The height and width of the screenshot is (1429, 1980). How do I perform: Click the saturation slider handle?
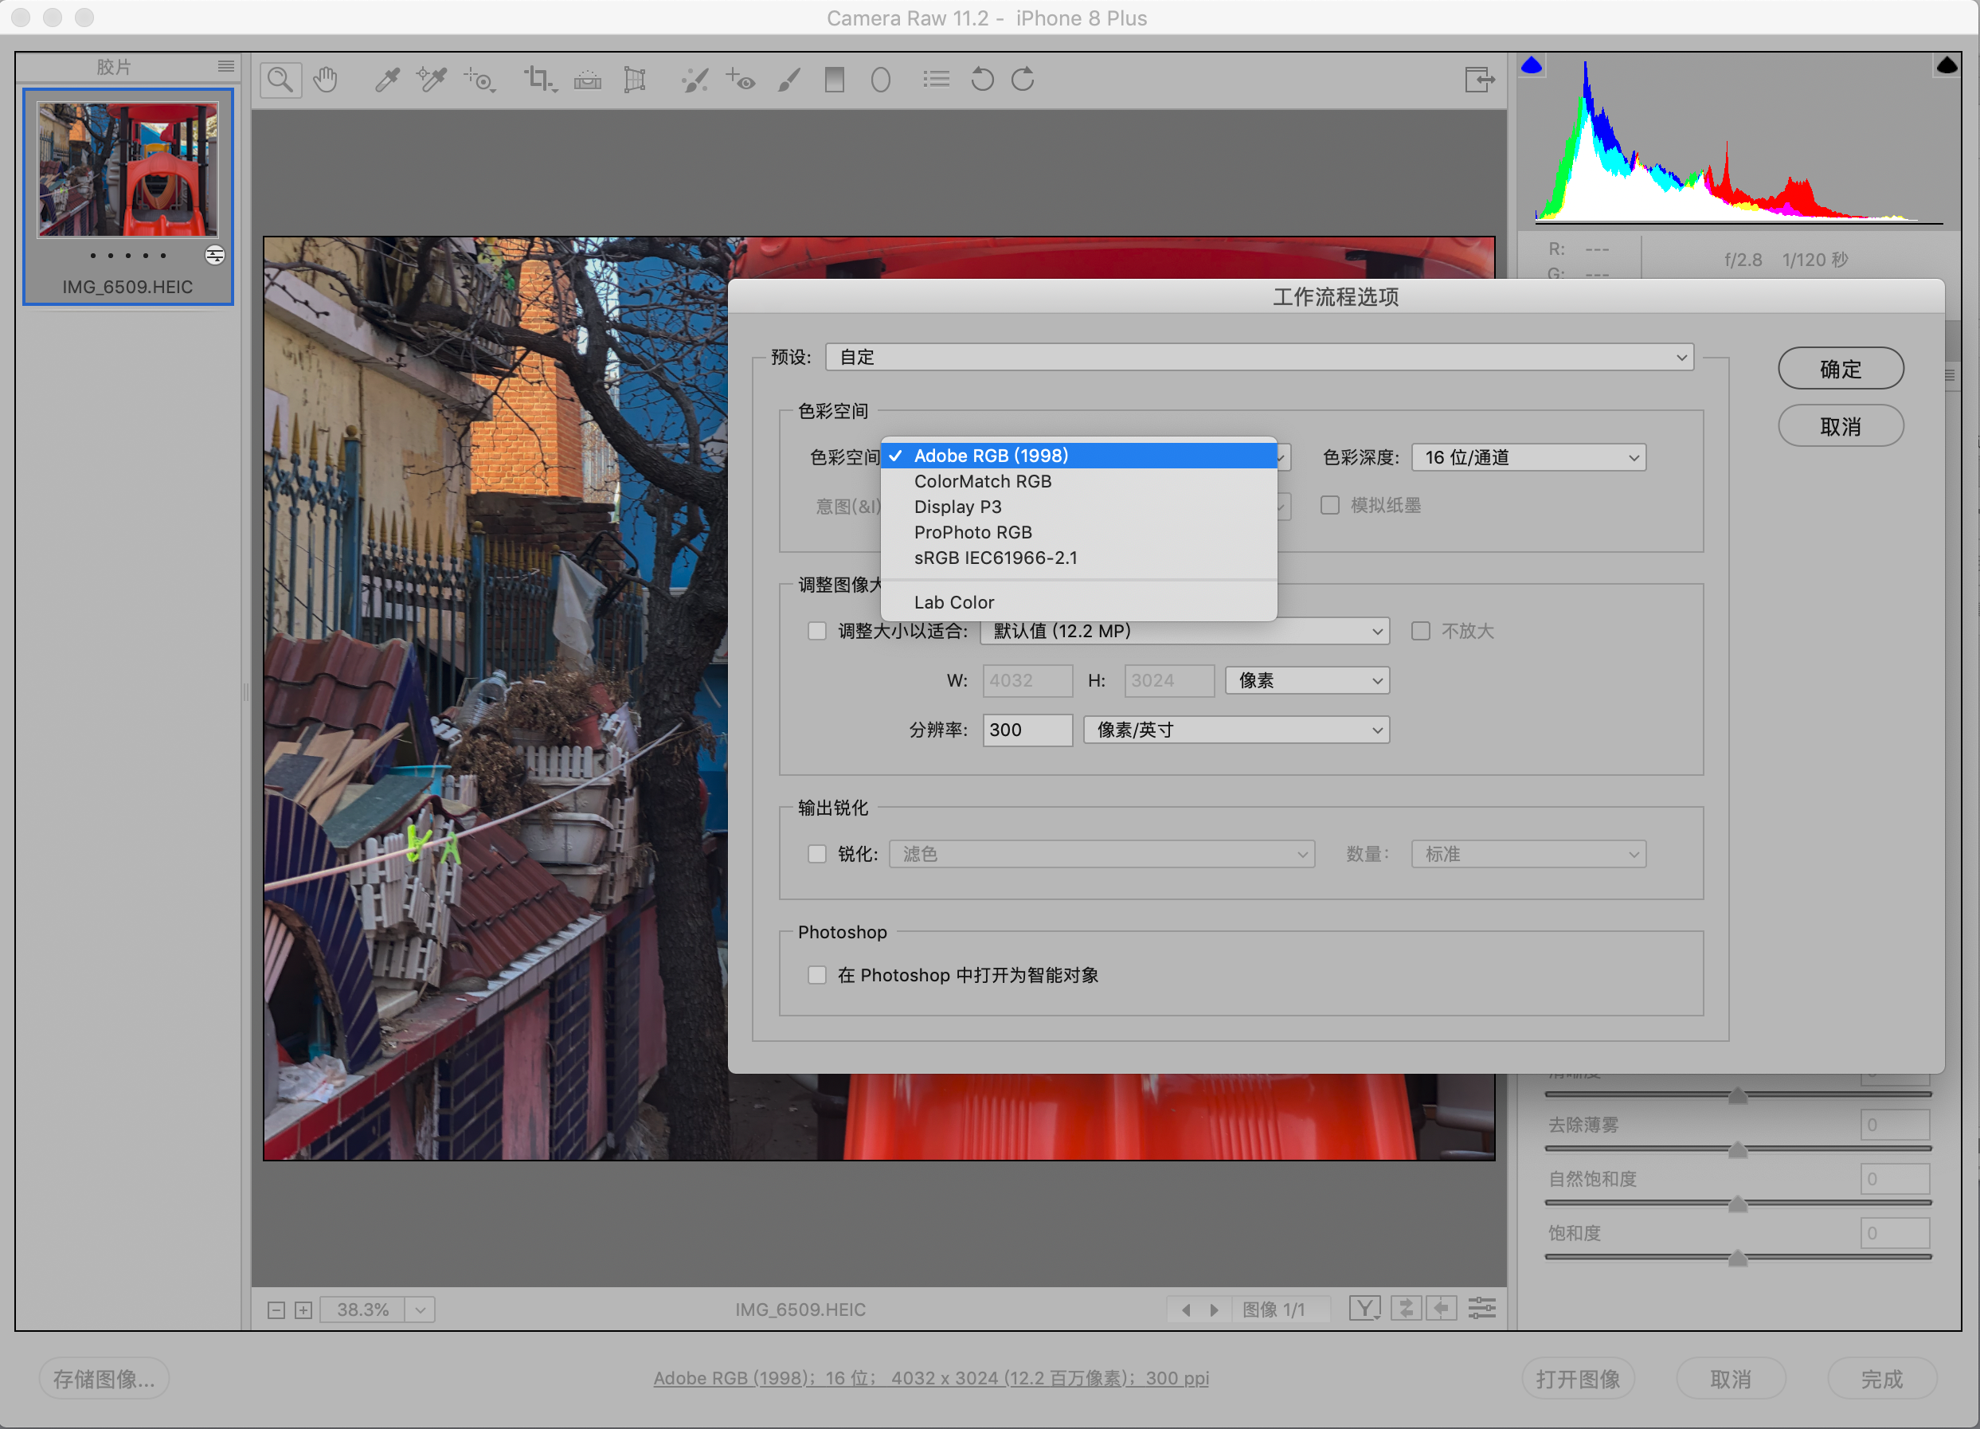(1737, 1258)
